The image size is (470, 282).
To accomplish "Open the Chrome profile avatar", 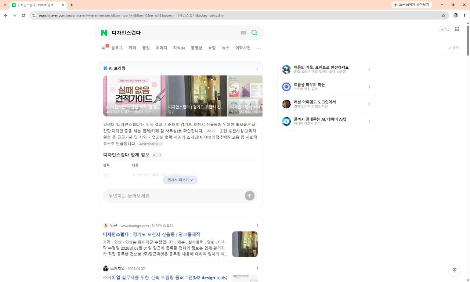I will pyautogui.click(x=456, y=15).
